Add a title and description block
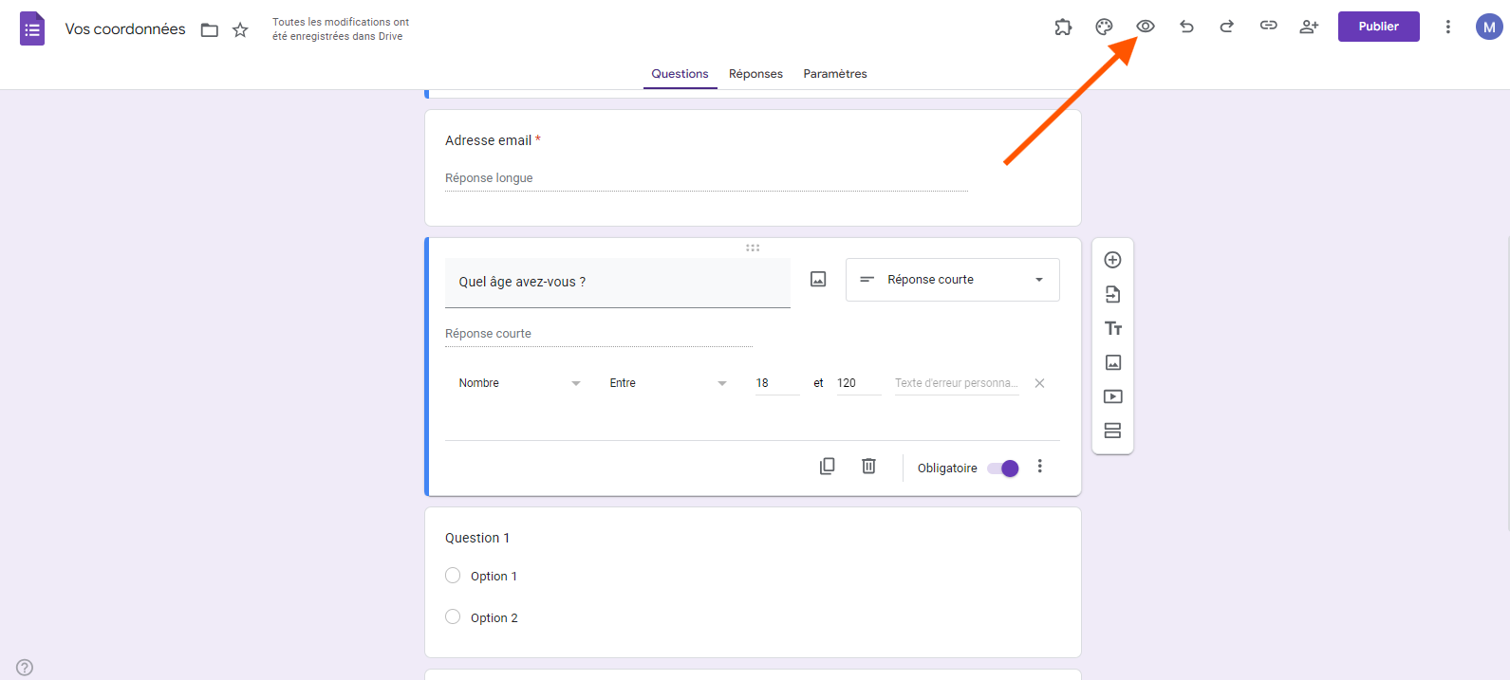1510x680 pixels. [x=1113, y=328]
